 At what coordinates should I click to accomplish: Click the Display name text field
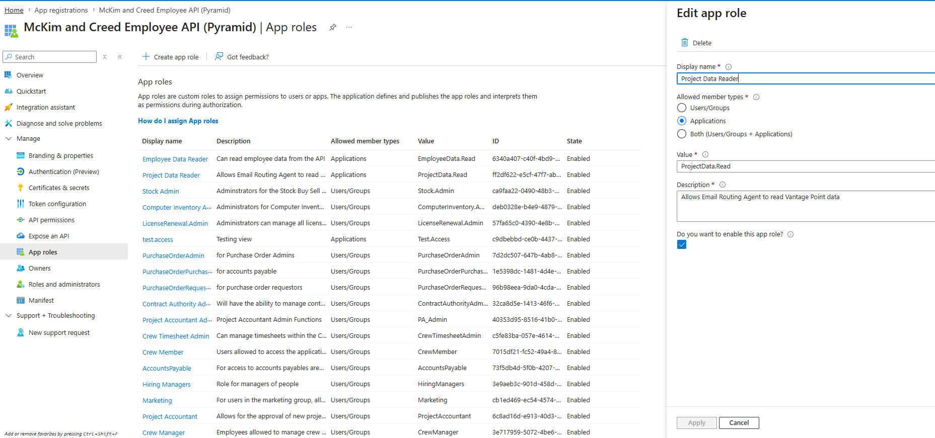point(806,78)
